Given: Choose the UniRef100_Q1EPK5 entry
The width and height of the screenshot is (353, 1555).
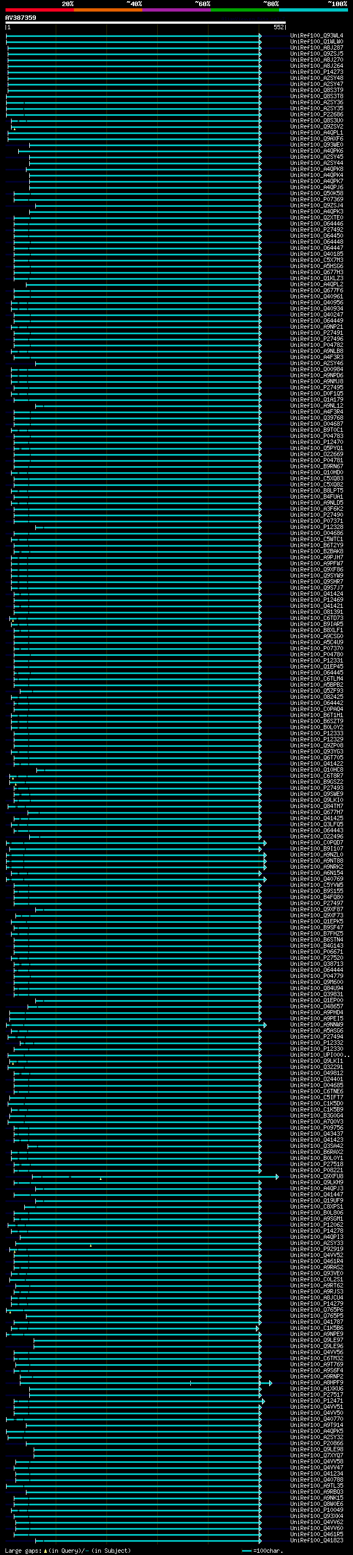Looking at the screenshot, I should click(x=317, y=922).
